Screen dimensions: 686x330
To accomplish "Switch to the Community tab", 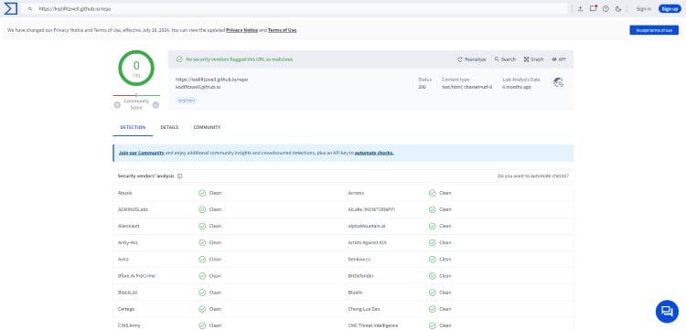I will point(207,127).
